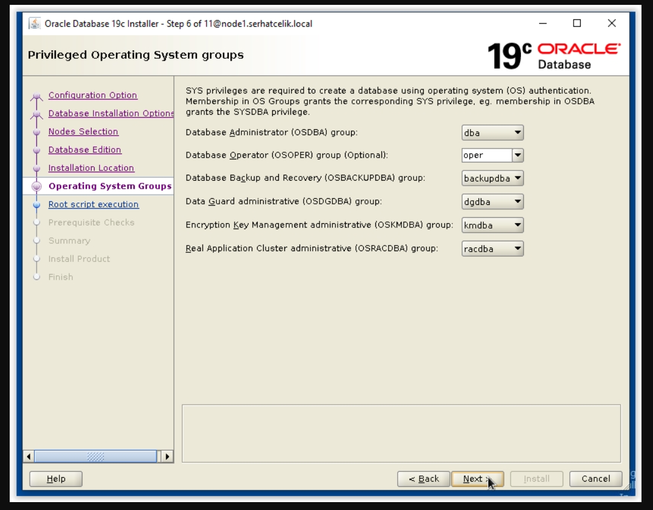Image resolution: width=653 pixels, height=510 pixels.
Task: Click the sidebar horizontal scrollbar thumb
Action: pos(95,456)
